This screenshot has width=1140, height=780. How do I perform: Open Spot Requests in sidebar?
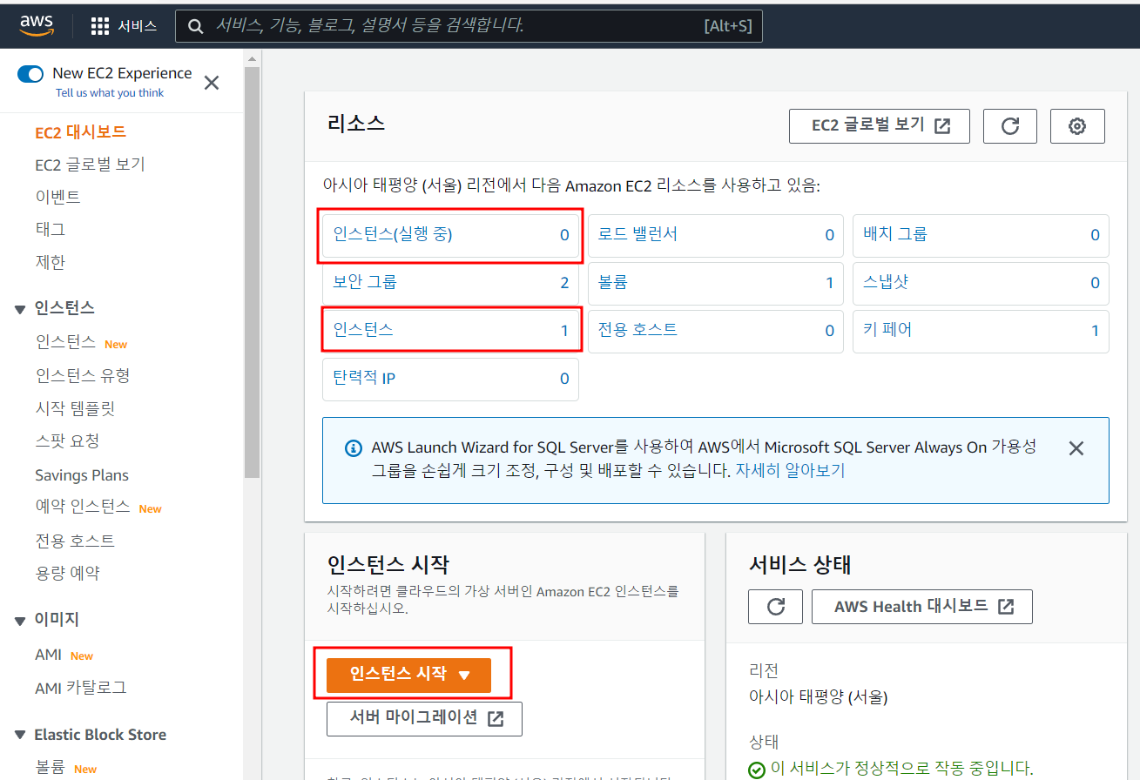67,441
